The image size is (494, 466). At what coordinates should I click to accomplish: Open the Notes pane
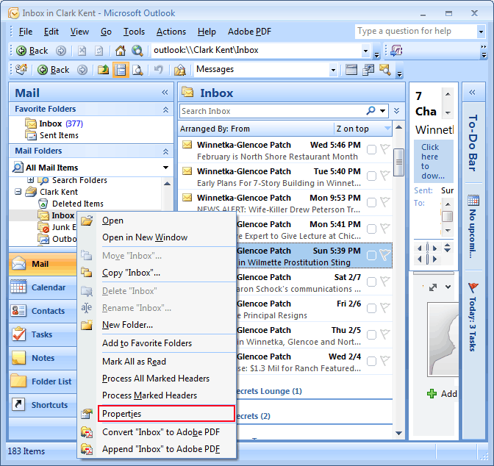pyautogui.click(x=43, y=358)
